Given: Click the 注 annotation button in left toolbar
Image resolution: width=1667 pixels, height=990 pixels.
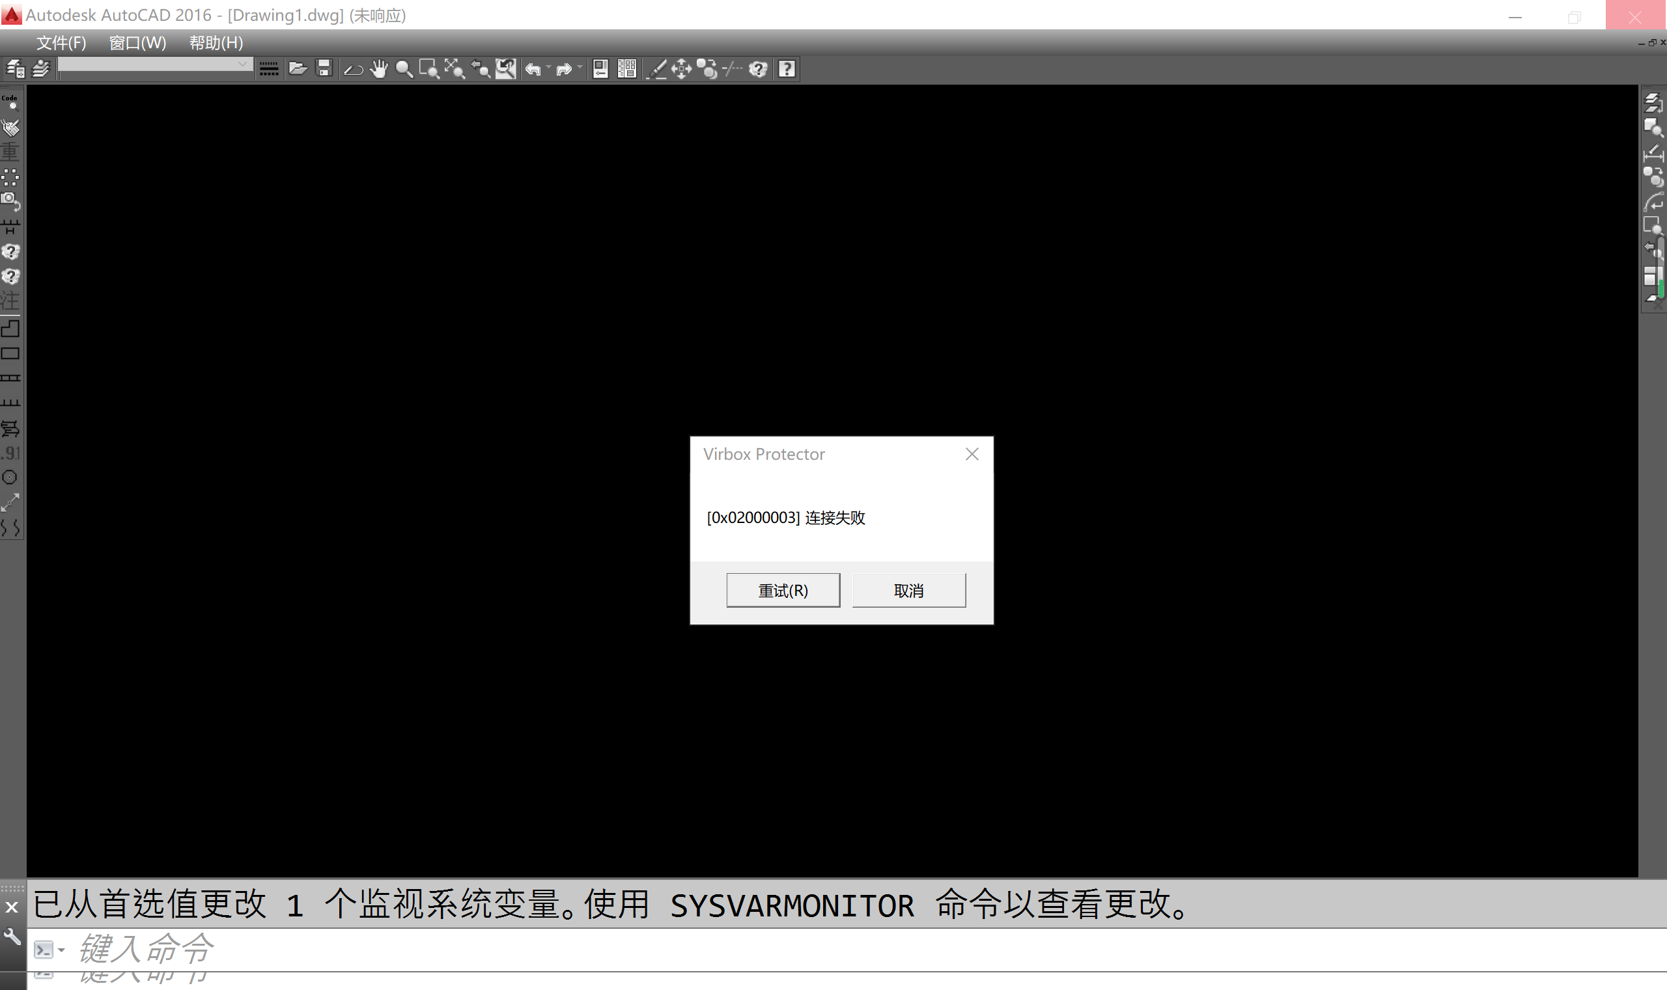Looking at the screenshot, I should (x=10, y=301).
